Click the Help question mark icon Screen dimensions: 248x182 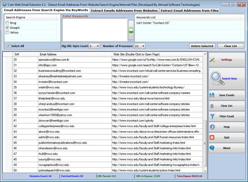pyautogui.click(x=213, y=127)
